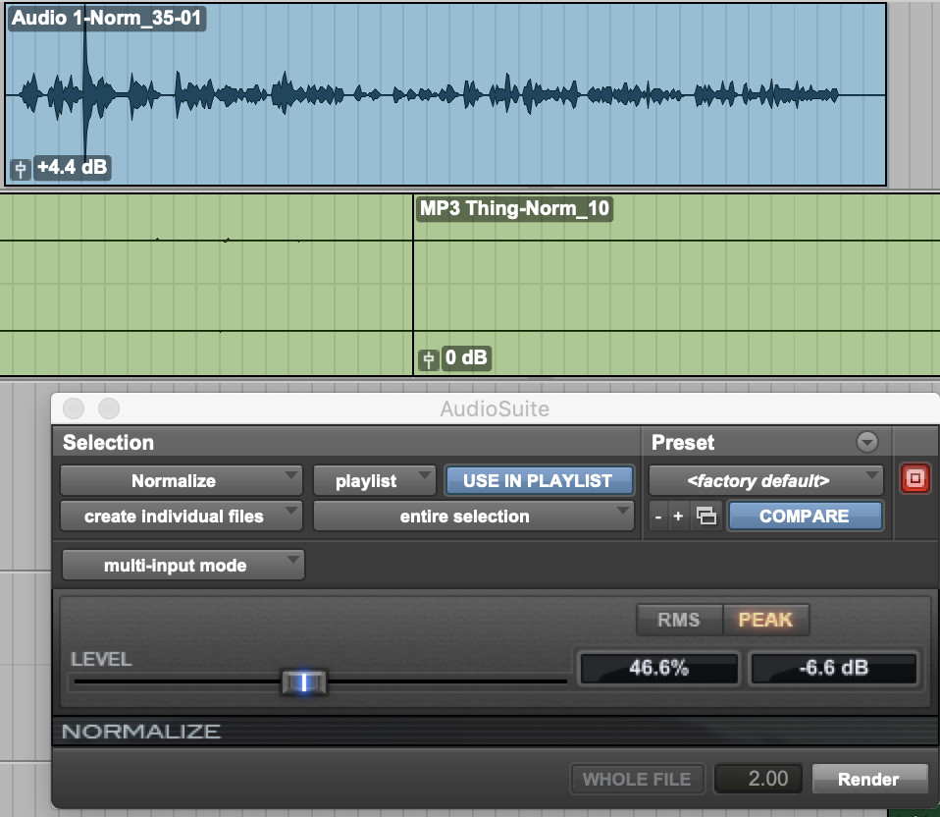Toggle USE IN PLAYLIST button
The height and width of the screenshot is (817, 940).
pyautogui.click(x=537, y=481)
